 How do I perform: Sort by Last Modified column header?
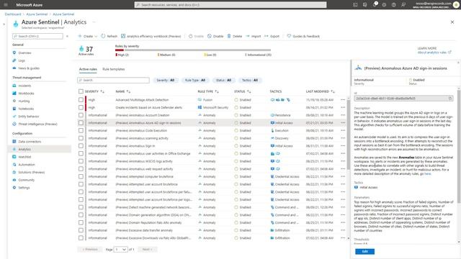(320, 91)
